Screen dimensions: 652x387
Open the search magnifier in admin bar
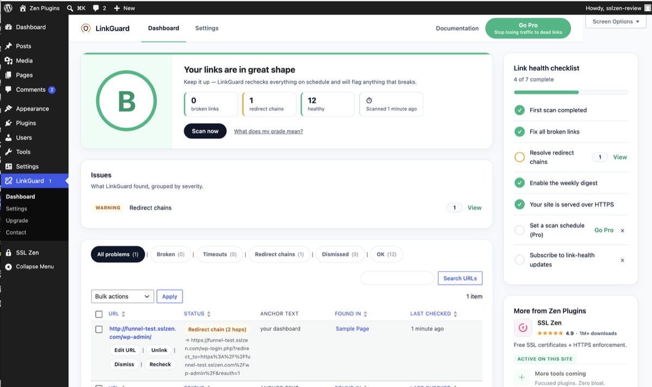tap(71, 8)
